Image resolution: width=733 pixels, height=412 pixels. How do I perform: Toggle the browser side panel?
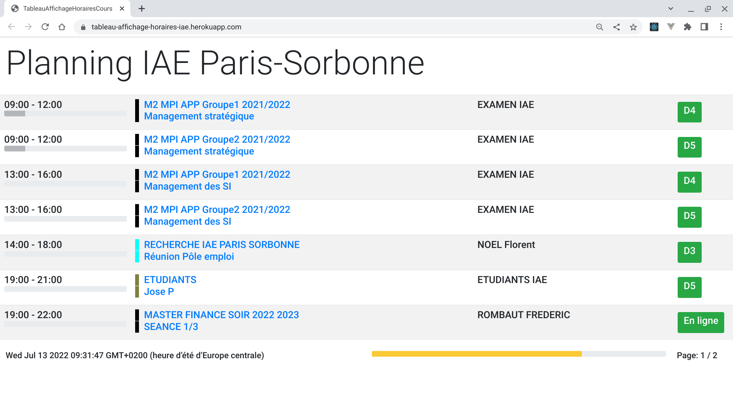point(704,27)
